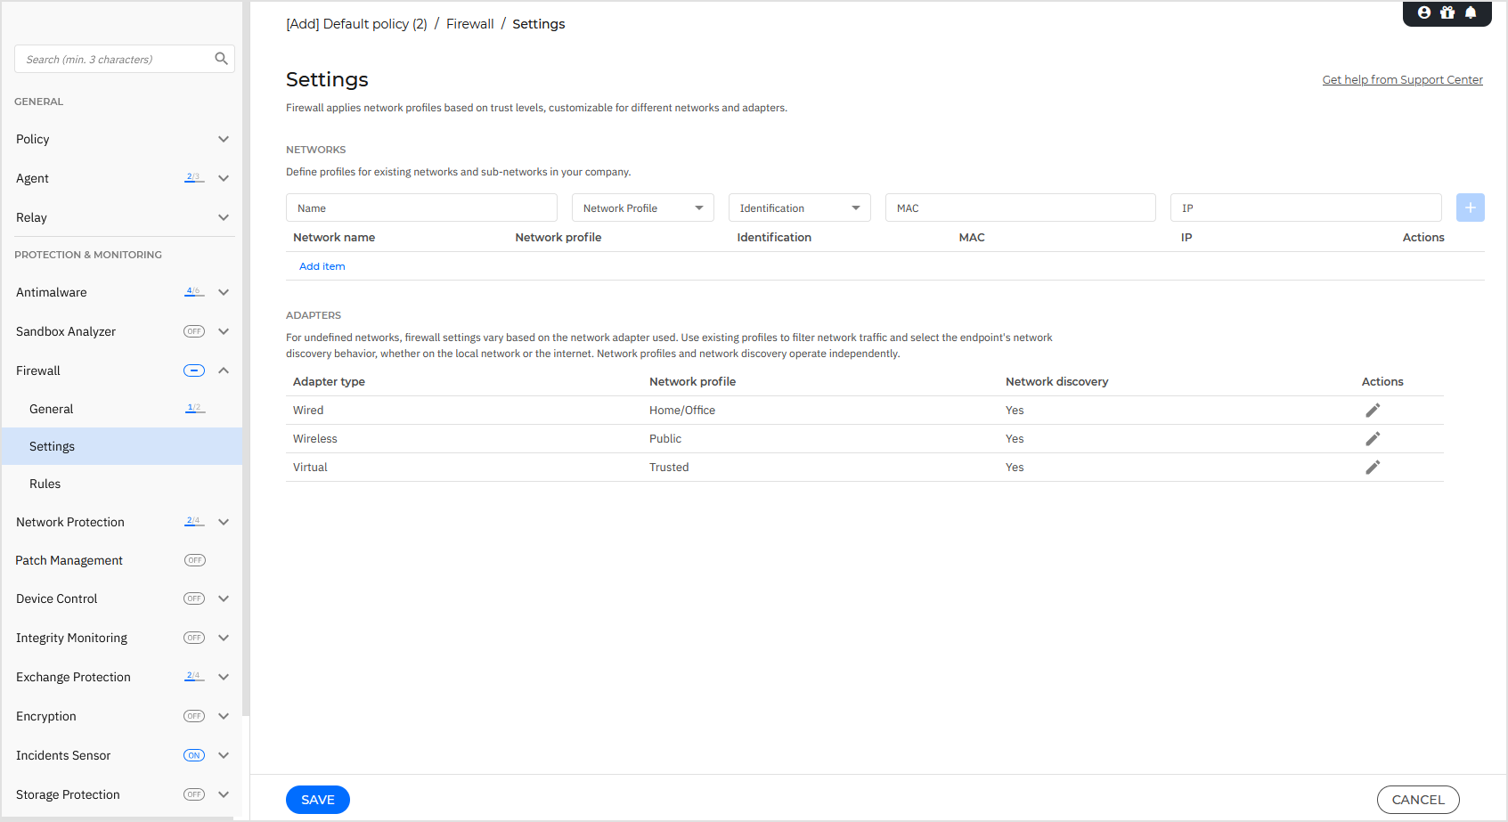Enable Patch Management via its OFF toggle
Screen dimensions: 1508x822
point(193,560)
